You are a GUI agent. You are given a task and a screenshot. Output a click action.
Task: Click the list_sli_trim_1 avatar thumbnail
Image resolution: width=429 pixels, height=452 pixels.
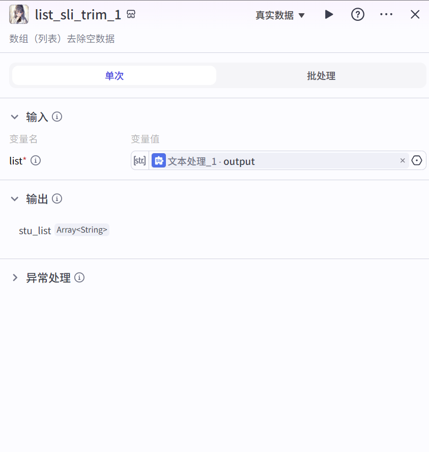[19, 14]
